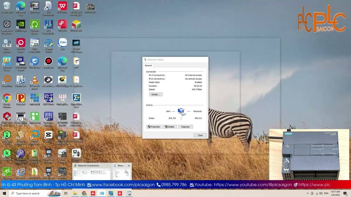Launch the Everything search icon
Viewport: 351px width, 197px height.
7,82
